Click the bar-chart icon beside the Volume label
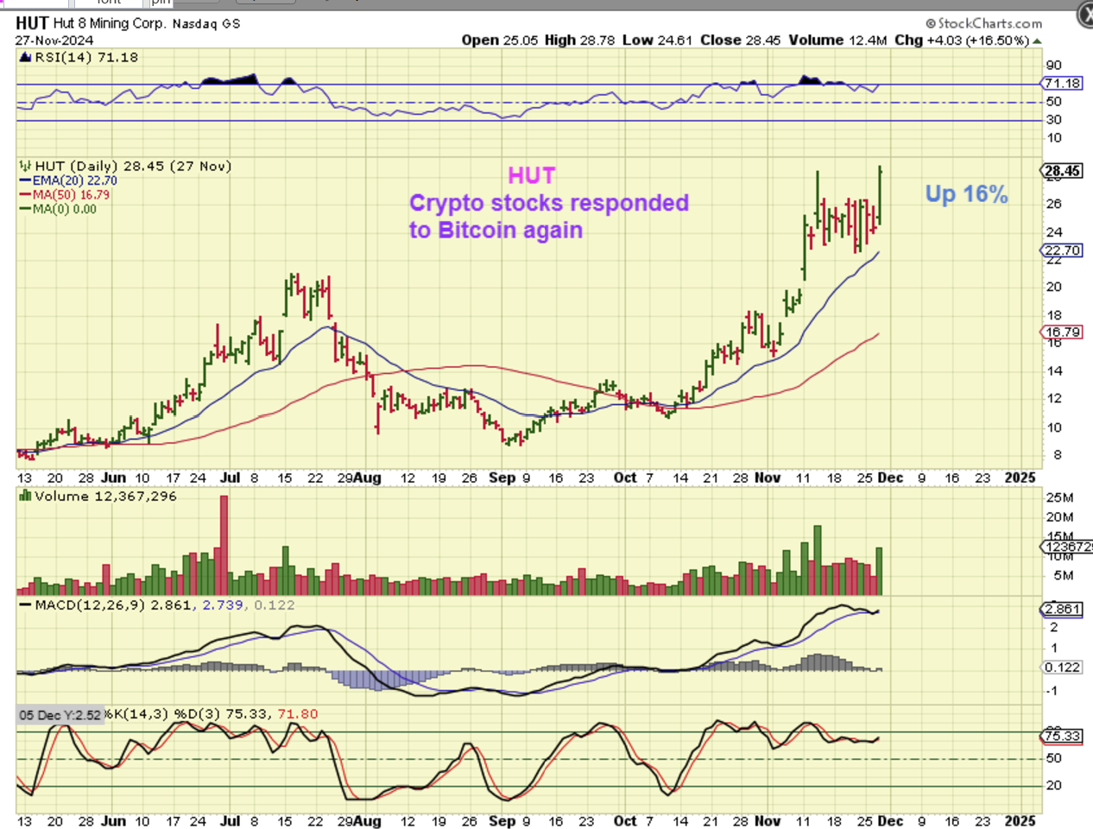This screenshot has width=1093, height=829. [25, 496]
